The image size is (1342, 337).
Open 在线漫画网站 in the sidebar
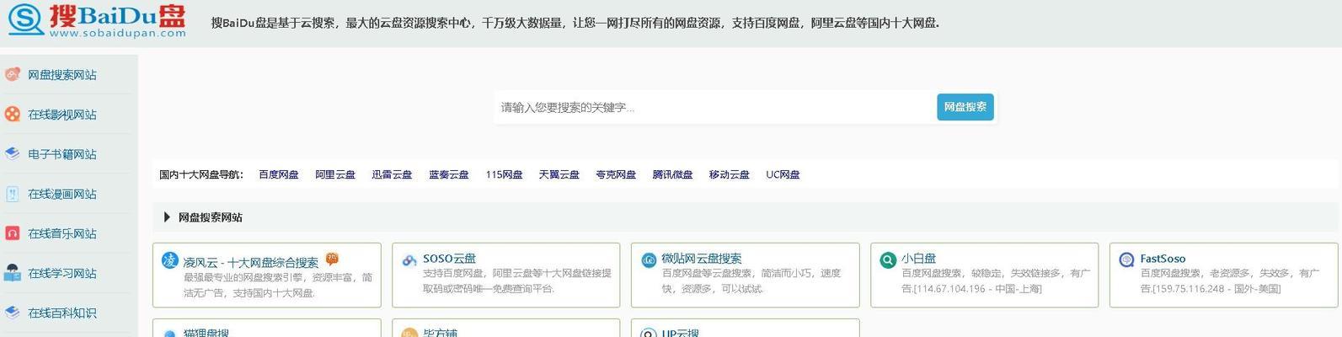click(x=62, y=194)
